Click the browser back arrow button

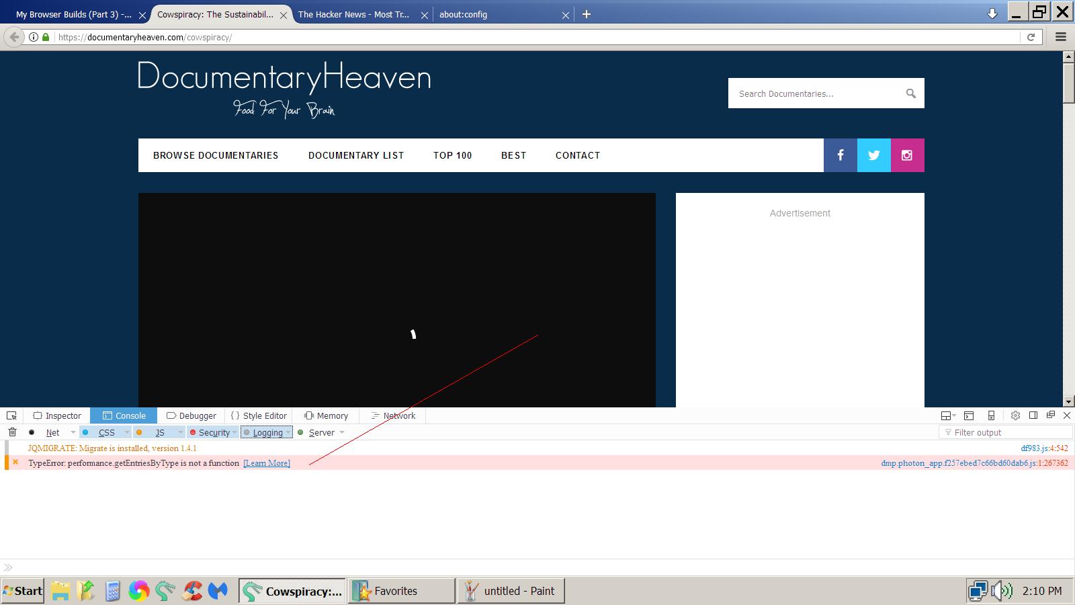(14, 37)
